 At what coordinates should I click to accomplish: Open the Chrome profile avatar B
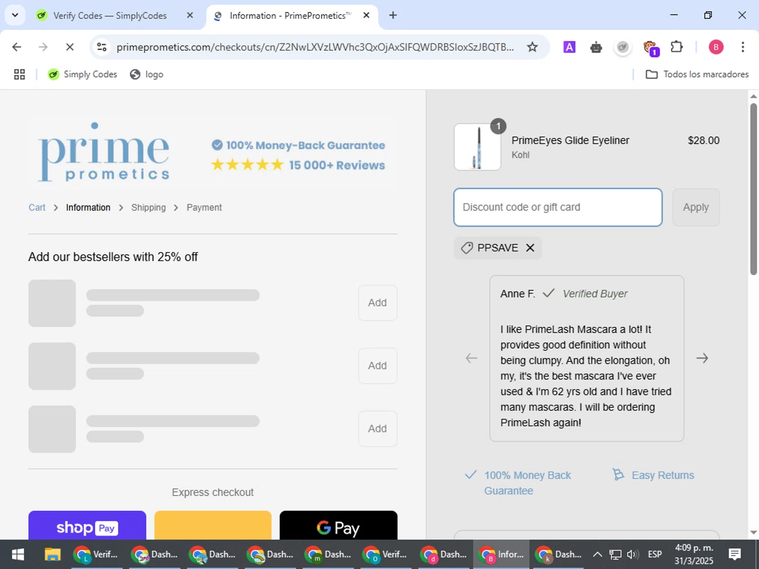click(715, 47)
